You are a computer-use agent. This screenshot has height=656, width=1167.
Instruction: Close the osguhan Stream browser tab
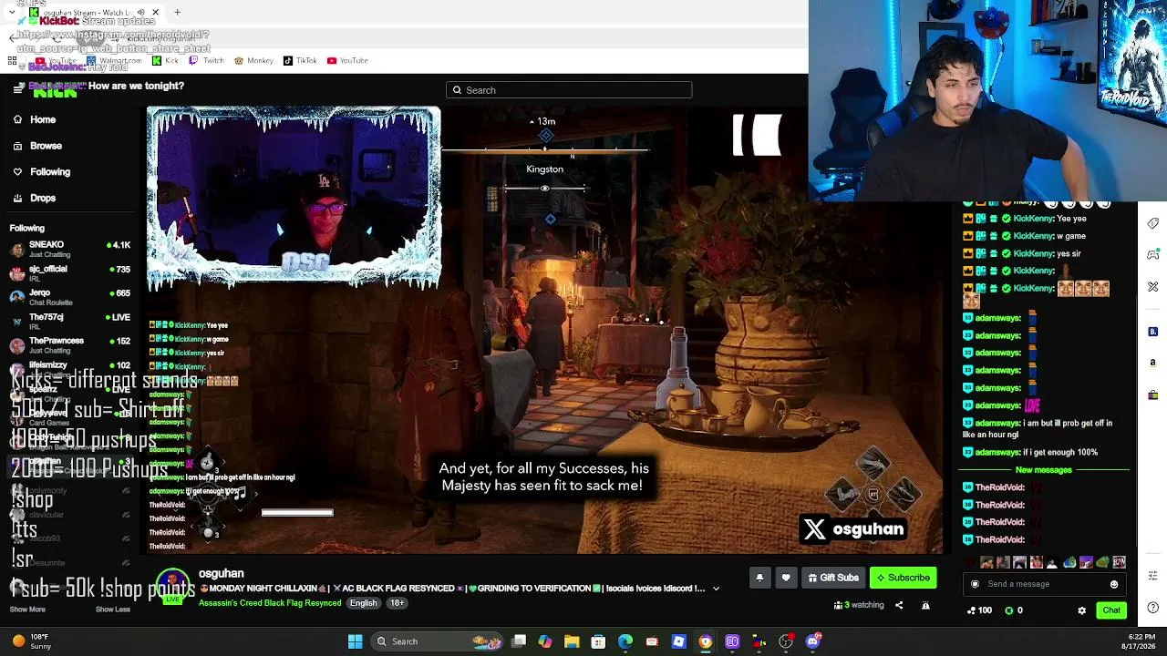[155, 13]
